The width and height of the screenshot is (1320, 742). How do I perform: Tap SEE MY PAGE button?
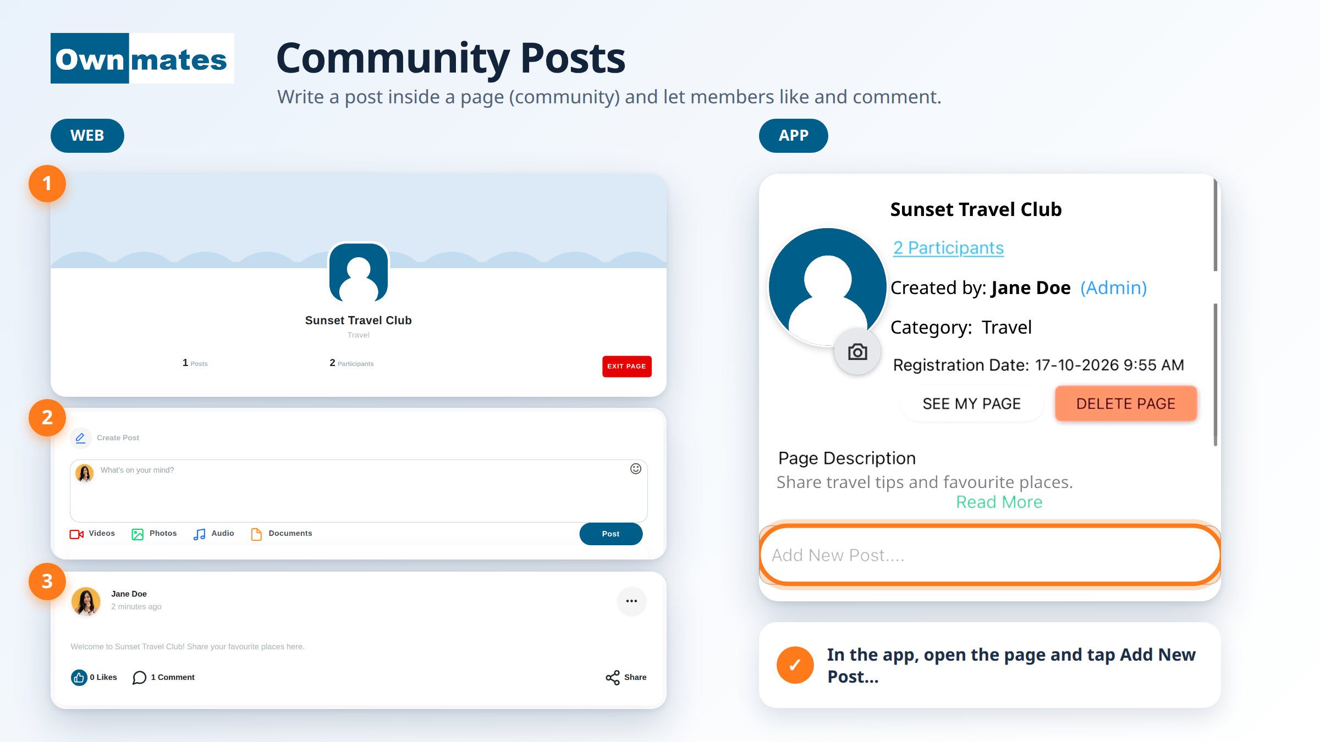point(971,404)
